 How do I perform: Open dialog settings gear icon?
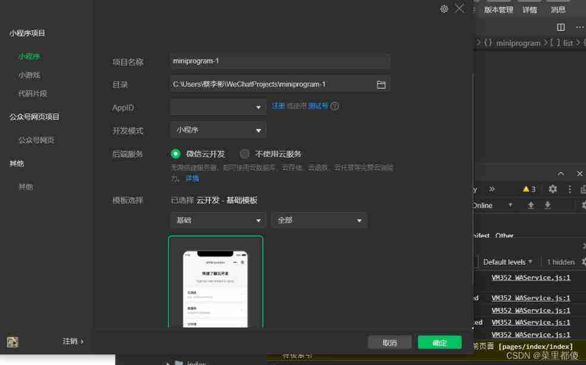444,9
